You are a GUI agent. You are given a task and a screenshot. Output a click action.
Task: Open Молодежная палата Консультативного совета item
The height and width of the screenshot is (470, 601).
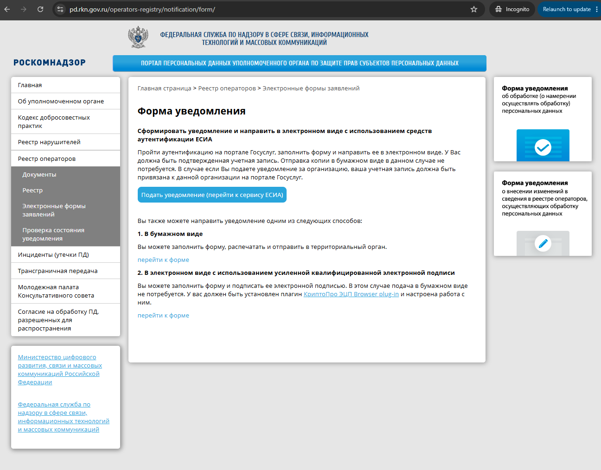65,292
